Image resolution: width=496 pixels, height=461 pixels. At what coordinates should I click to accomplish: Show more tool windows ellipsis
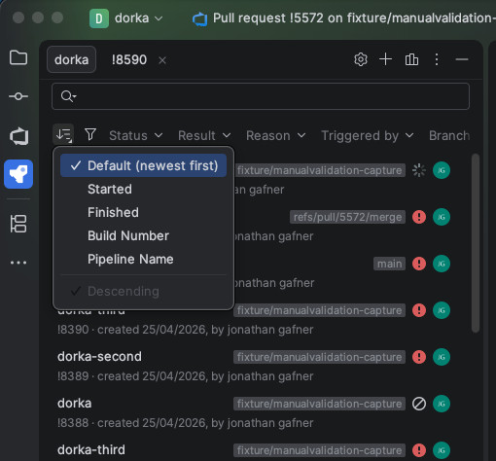(x=18, y=263)
